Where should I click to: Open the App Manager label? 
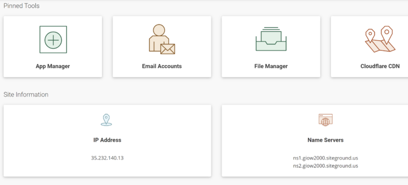53,66
